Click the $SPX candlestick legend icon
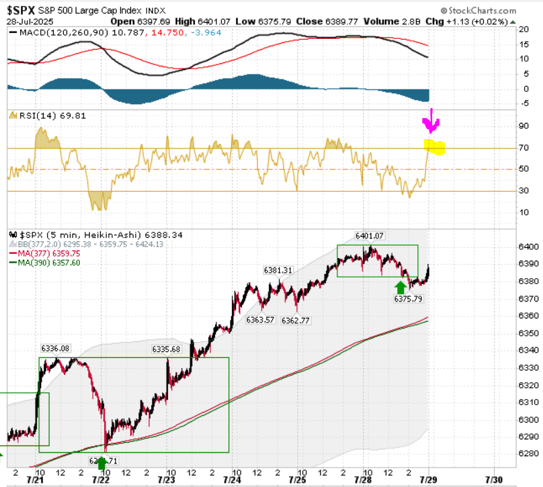This screenshot has height=487, width=543. point(13,234)
